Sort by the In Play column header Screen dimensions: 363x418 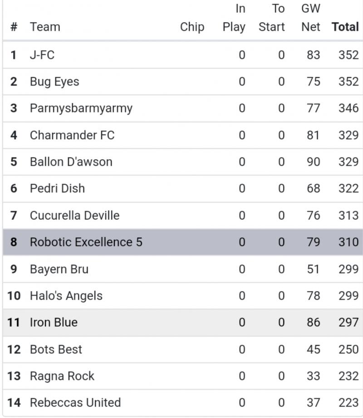pyautogui.click(x=234, y=18)
